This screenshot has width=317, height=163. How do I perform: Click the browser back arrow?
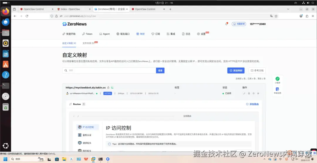[15, 16]
